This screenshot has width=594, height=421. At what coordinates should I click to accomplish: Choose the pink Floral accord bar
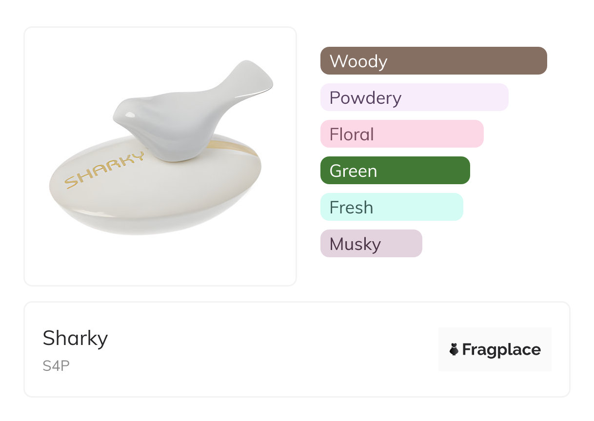click(401, 134)
